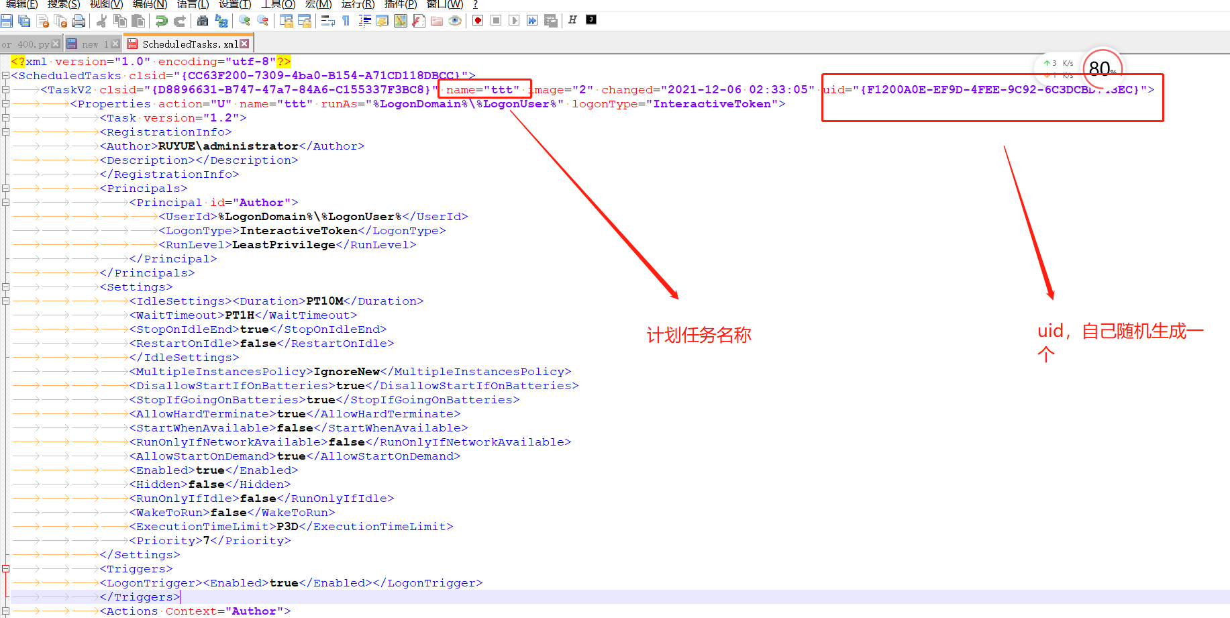Cut selected text
The image size is (1230, 618).
[x=102, y=21]
